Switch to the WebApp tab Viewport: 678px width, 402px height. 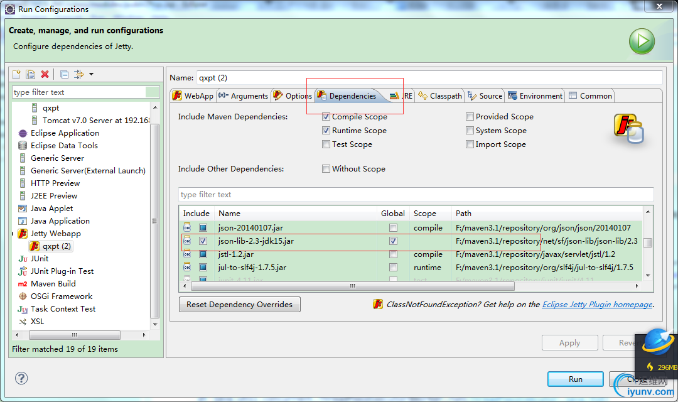(x=193, y=96)
